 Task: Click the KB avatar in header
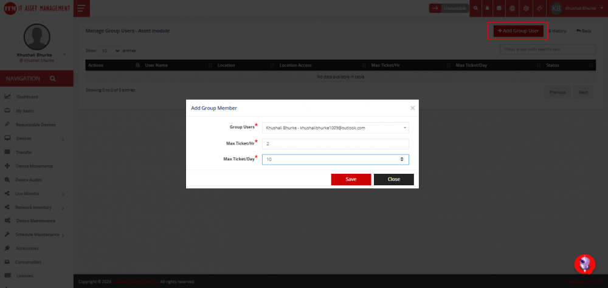click(556, 8)
